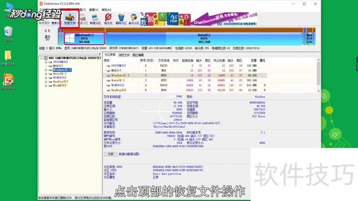Click drive icon of SYSTEM(0) in partition table
This screenshot has width=358, height=201.
point(108,66)
